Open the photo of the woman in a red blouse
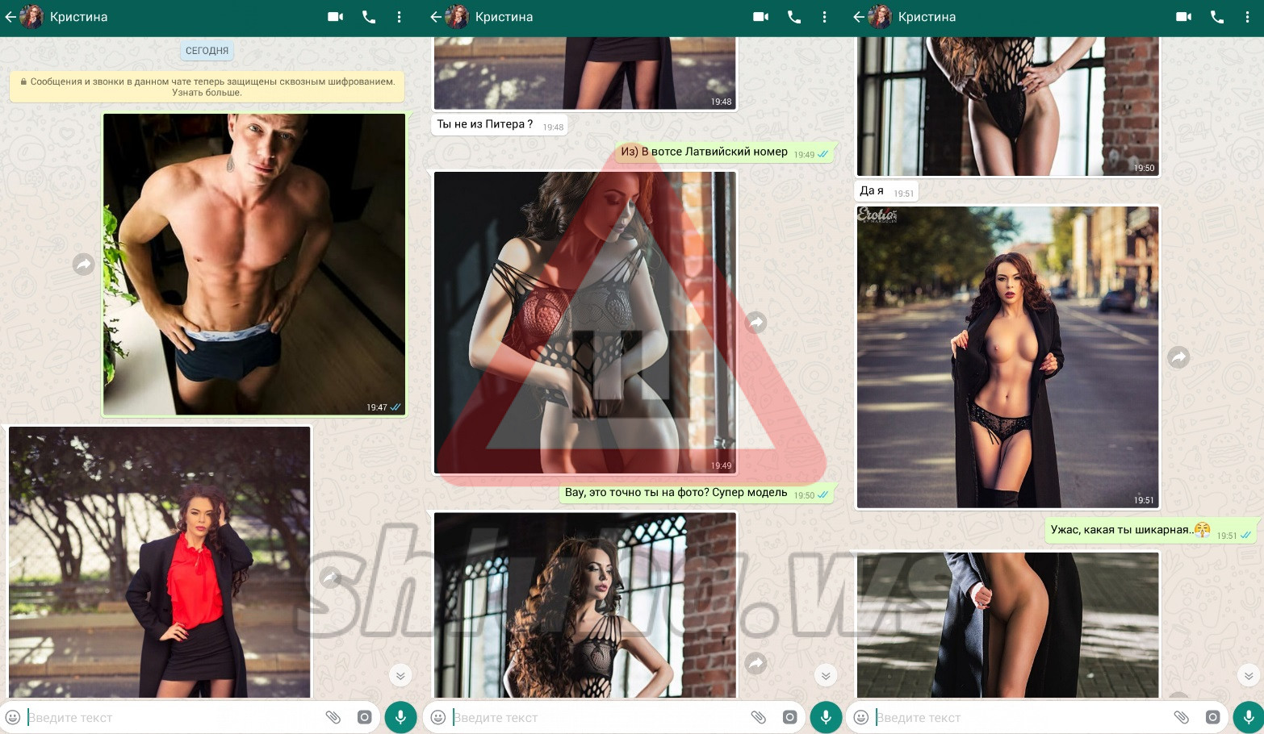 tap(160, 562)
